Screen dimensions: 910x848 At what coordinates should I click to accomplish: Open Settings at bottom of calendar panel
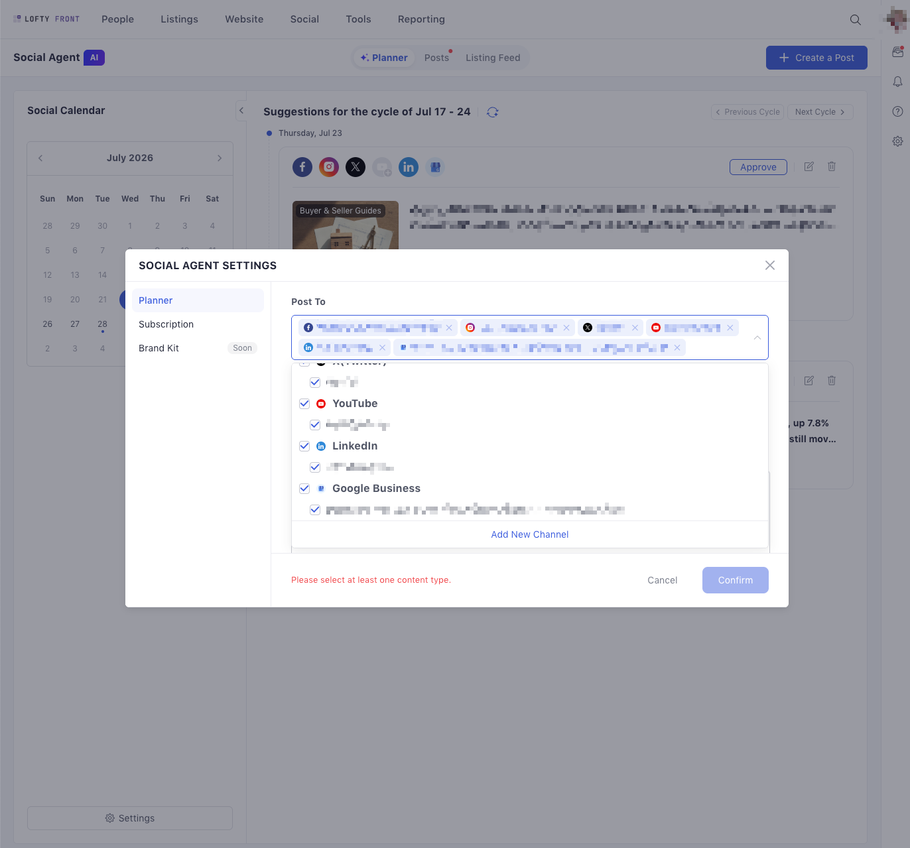pos(130,818)
